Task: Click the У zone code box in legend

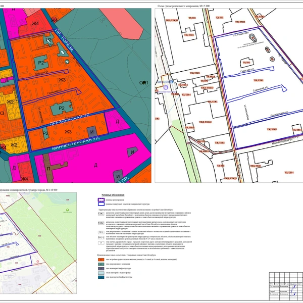Action: (x=101, y=243)
